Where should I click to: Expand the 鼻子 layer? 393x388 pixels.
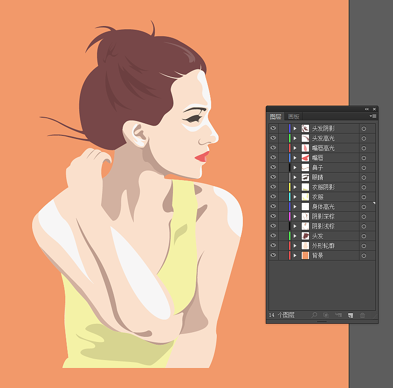click(295, 167)
